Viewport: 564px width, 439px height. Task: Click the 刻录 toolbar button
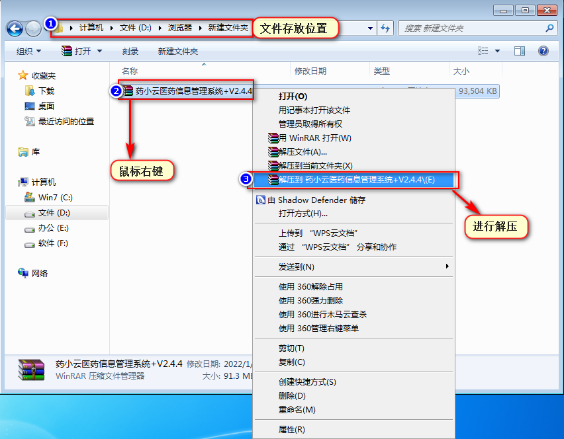coord(130,51)
